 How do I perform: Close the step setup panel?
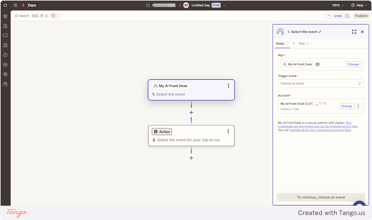point(362,32)
